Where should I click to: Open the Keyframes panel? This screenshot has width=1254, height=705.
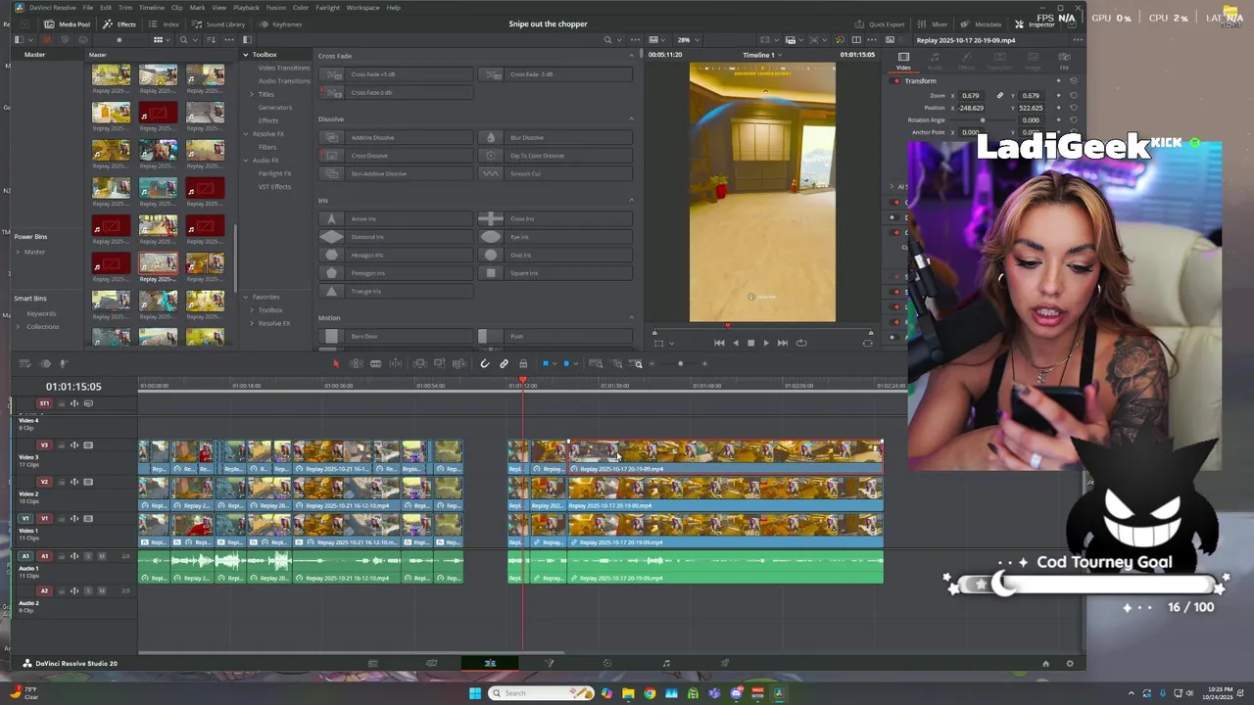(281, 23)
